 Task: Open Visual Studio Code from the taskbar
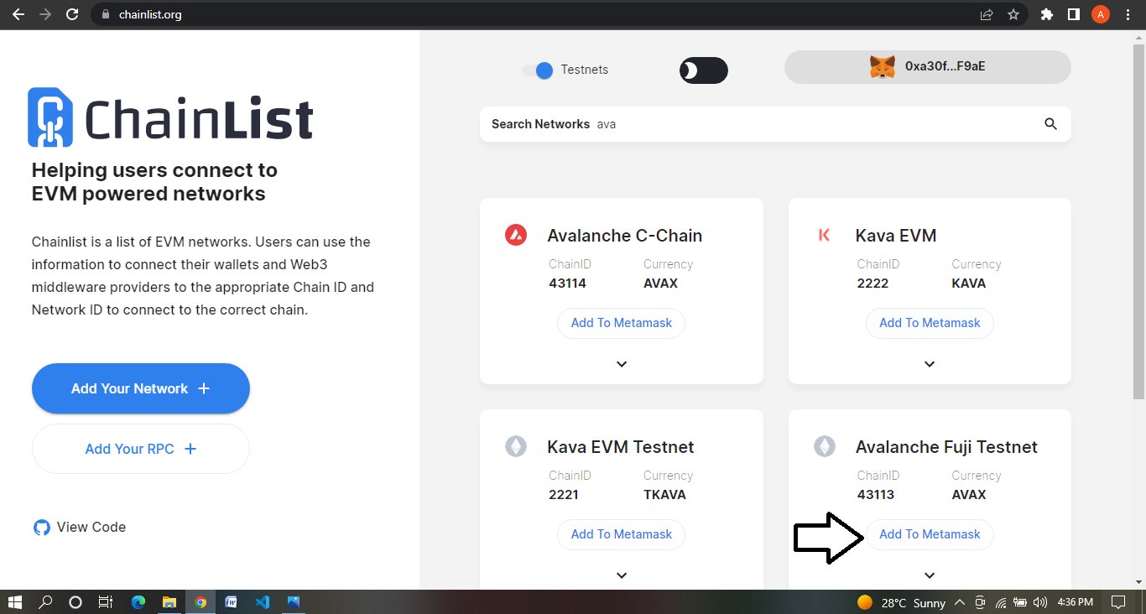[262, 602]
